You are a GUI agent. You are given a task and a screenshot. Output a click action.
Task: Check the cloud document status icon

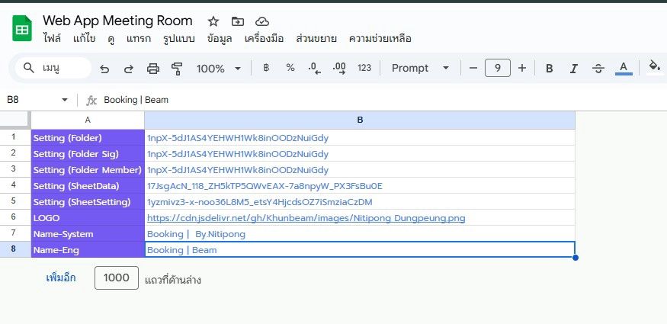262,21
